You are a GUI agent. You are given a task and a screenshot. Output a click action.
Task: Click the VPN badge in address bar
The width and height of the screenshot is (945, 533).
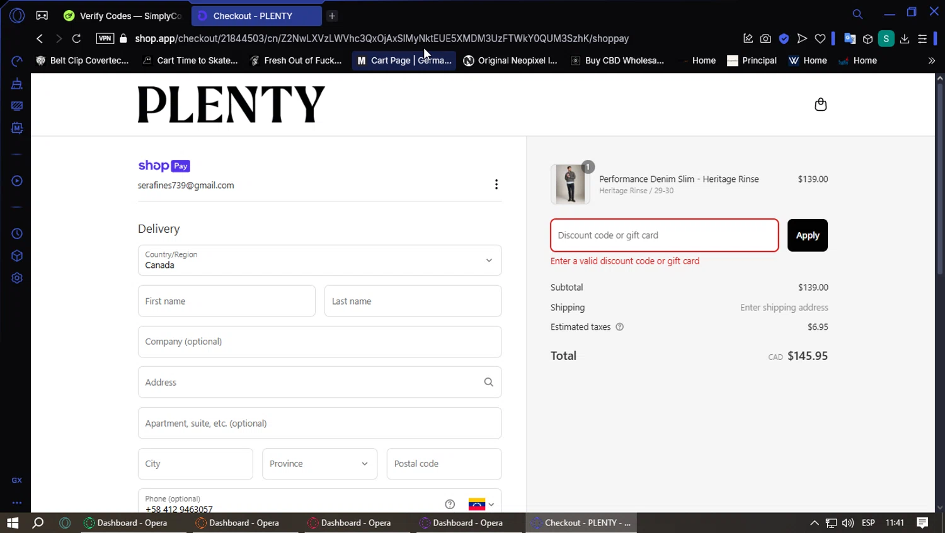pyautogui.click(x=105, y=38)
